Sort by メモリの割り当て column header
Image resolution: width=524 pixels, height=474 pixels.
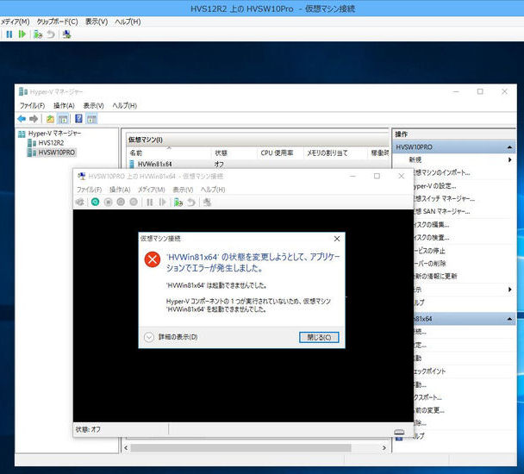[335, 153]
